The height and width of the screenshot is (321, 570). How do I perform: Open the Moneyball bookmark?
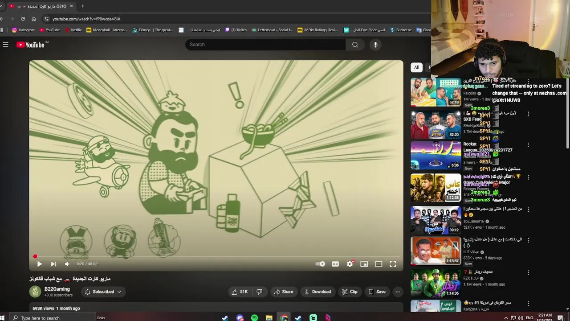click(x=106, y=30)
